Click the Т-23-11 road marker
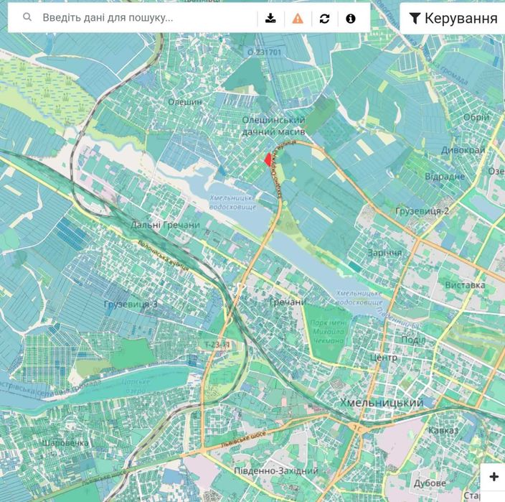Screen dimensions: 505x502 [217, 345]
